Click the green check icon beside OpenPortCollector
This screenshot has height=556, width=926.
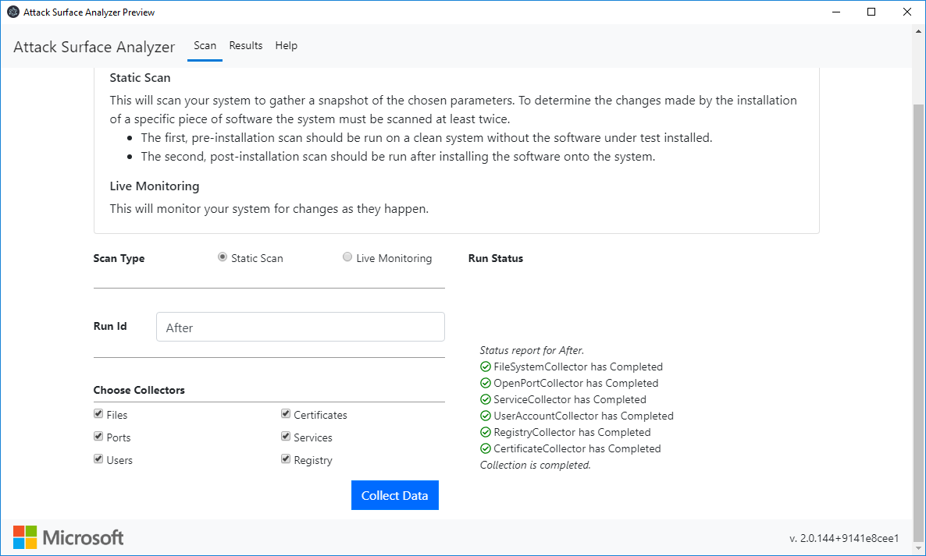486,383
